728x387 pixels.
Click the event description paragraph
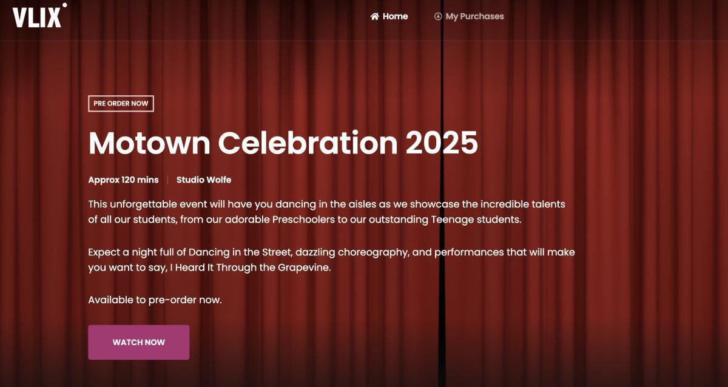pos(328,212)
